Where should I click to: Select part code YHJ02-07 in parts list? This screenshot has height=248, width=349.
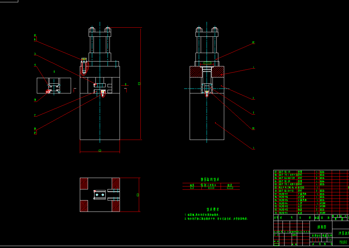(283, 194)
